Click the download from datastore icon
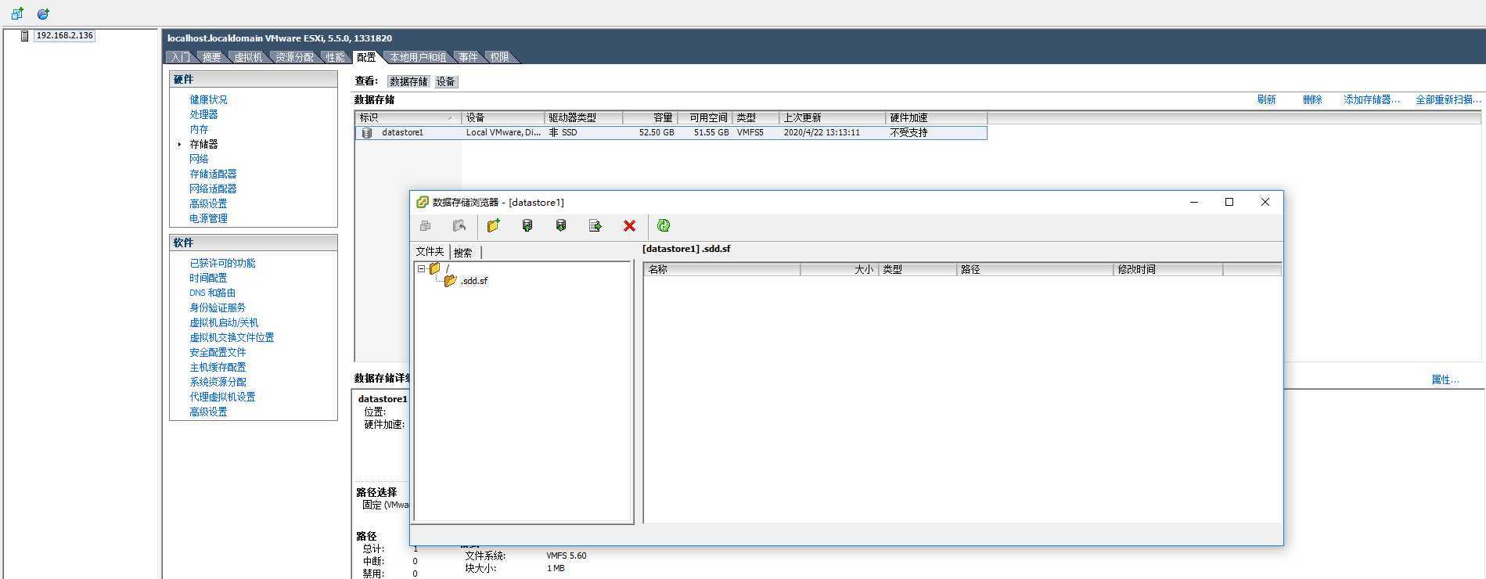The height and width of the screenshot is (579, 1486). coord(561,226)
